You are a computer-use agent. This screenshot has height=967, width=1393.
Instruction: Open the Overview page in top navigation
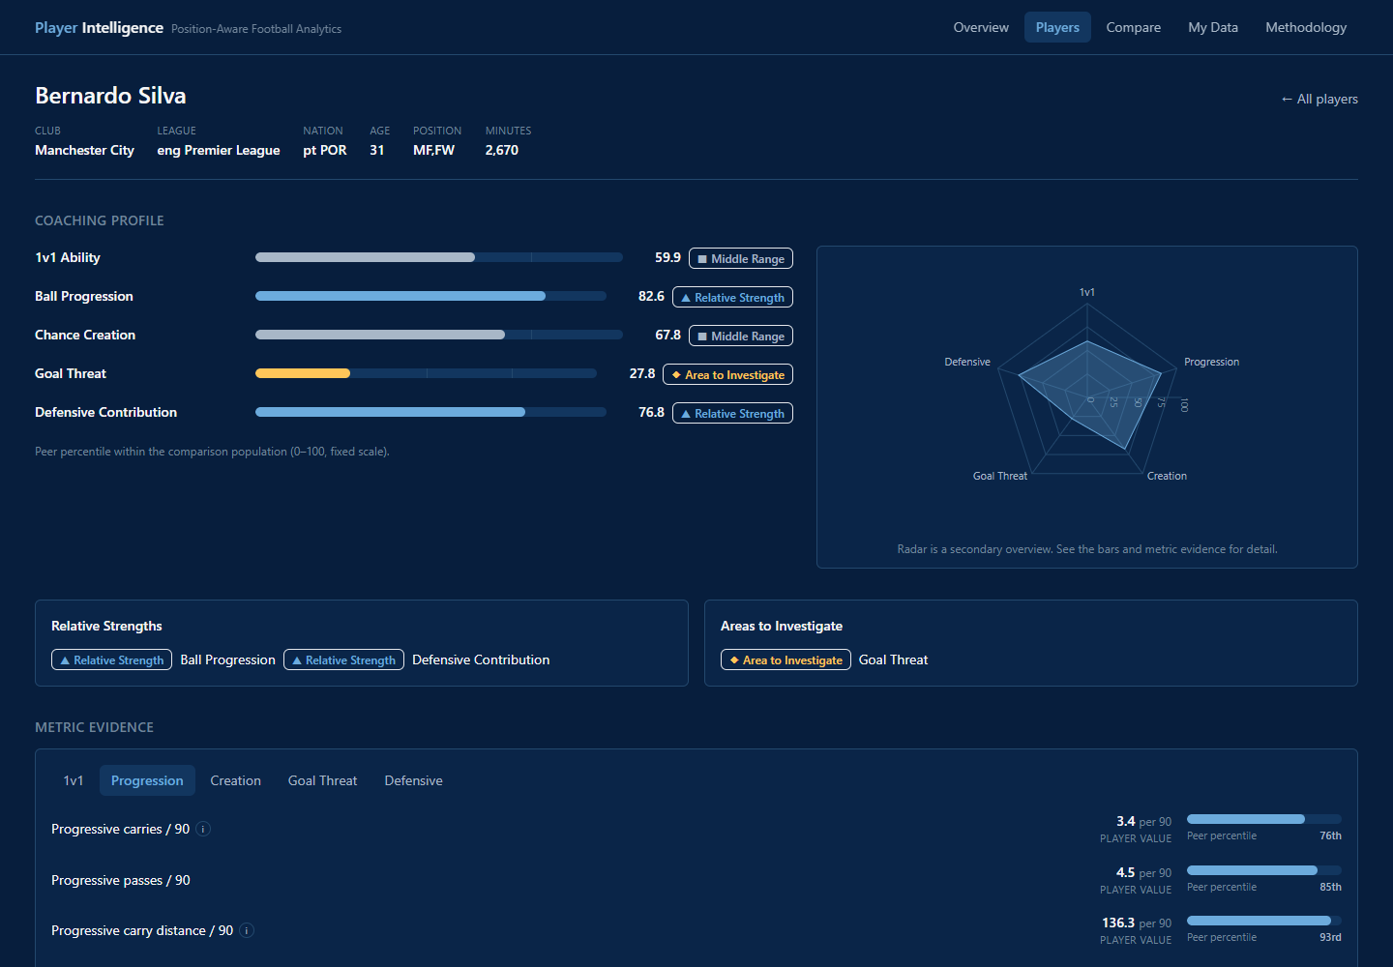tap(981, 27)
